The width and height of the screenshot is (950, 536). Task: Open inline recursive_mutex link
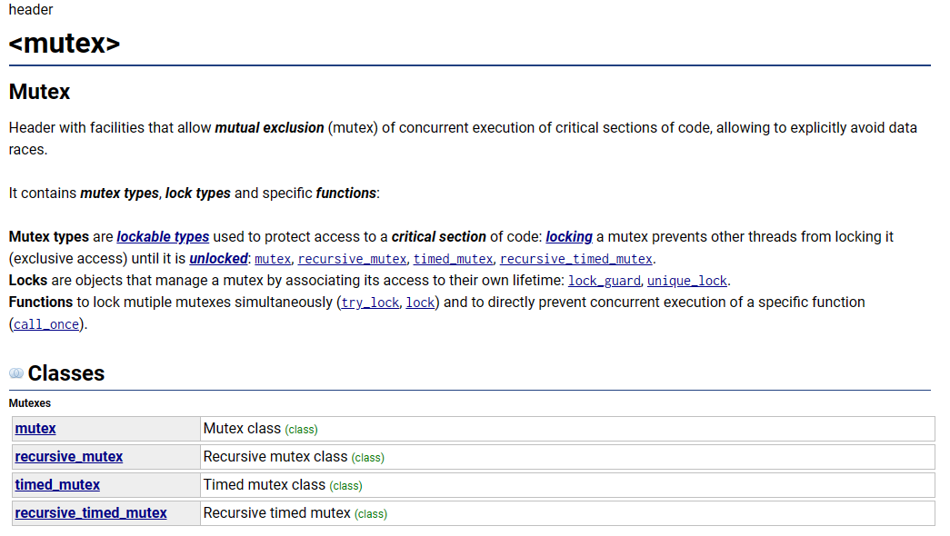352,259
